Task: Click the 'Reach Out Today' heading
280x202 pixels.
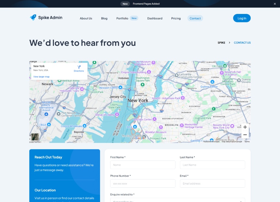Action: point(48,157)
